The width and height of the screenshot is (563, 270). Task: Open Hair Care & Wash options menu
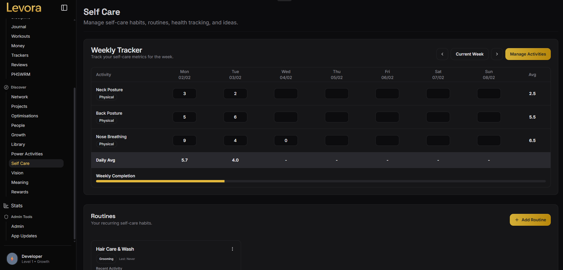tap(232, 249)
